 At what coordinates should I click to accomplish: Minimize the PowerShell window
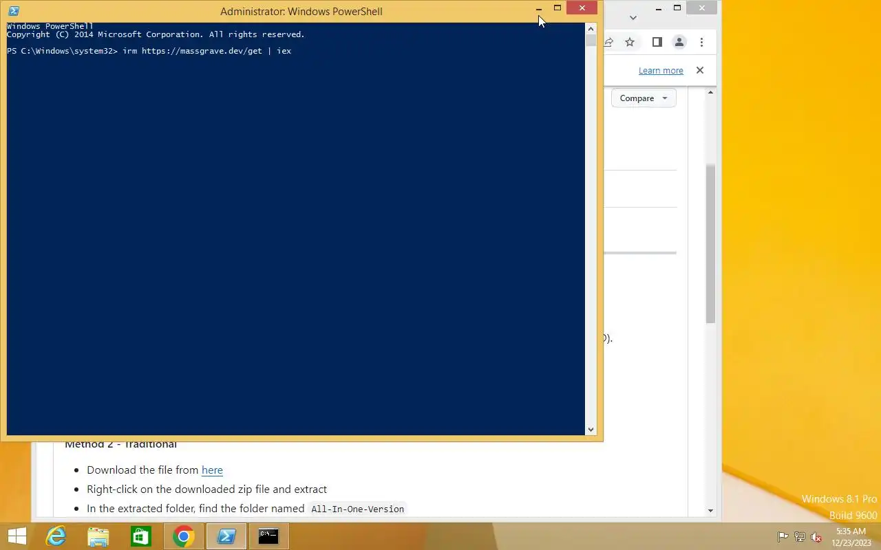(539, 9)
